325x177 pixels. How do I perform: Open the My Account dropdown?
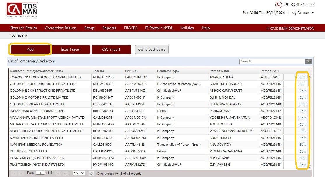click(302, 13)
